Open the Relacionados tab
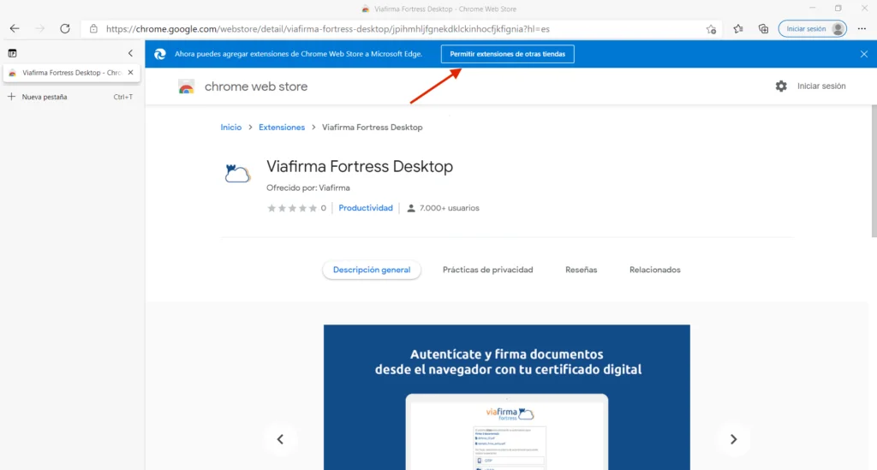The width and height of the screenshot is (877, 470). click(x=655, y=270)
